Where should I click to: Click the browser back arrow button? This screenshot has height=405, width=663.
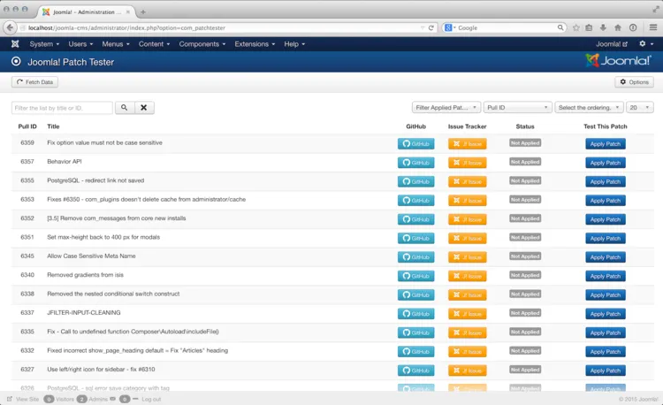[10, 27]
